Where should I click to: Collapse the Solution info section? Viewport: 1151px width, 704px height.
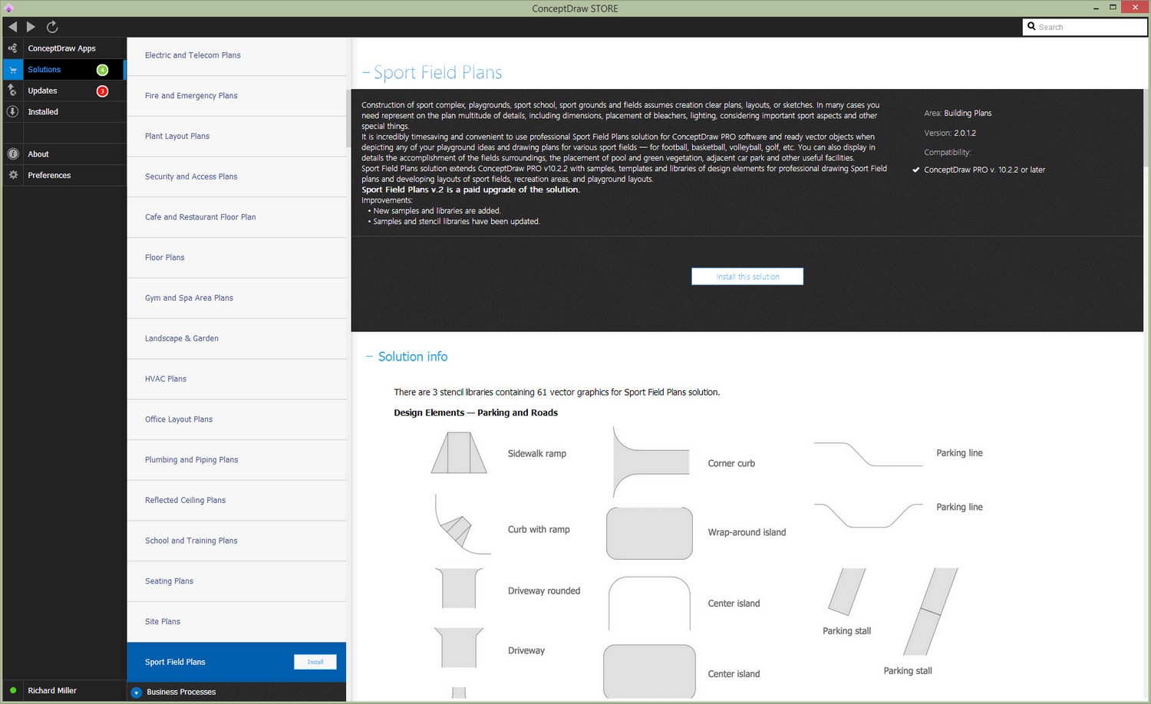(369, 357)
